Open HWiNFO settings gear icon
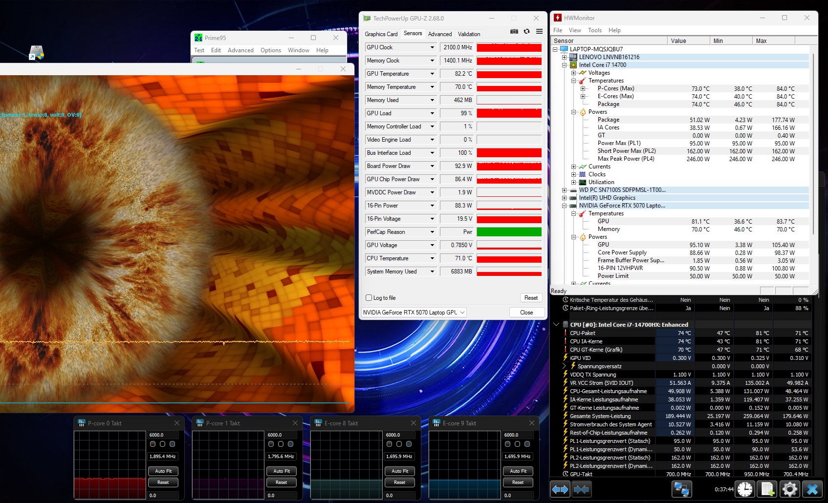 789,489
